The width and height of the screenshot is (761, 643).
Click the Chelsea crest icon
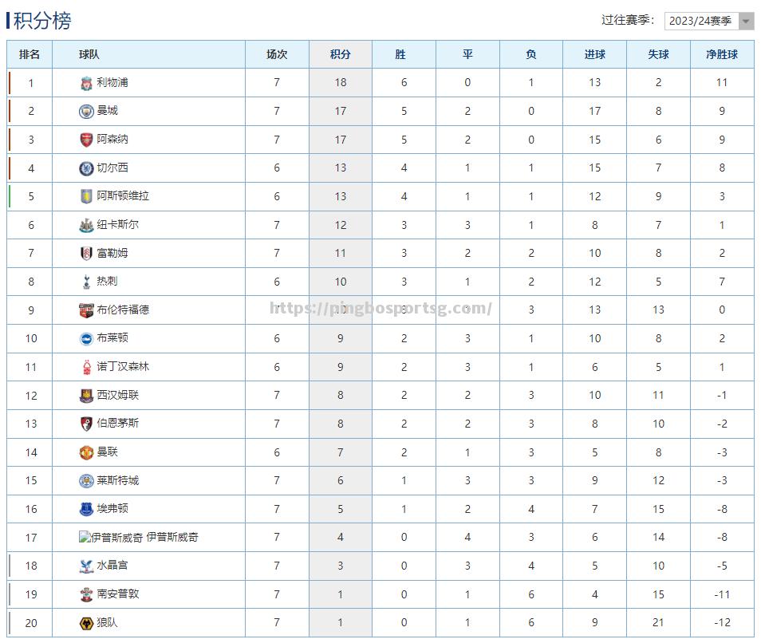click(x=86, y=168)
